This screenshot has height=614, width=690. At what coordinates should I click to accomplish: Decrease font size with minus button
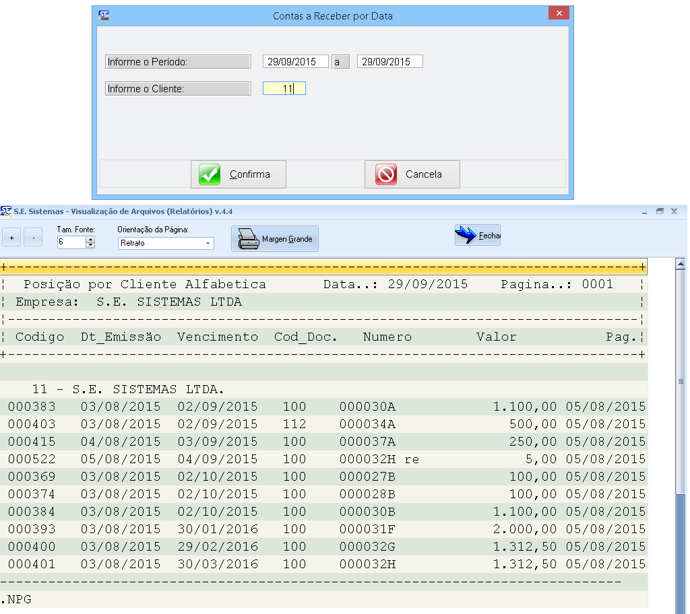pyautogui.click(x=33, y=238)
